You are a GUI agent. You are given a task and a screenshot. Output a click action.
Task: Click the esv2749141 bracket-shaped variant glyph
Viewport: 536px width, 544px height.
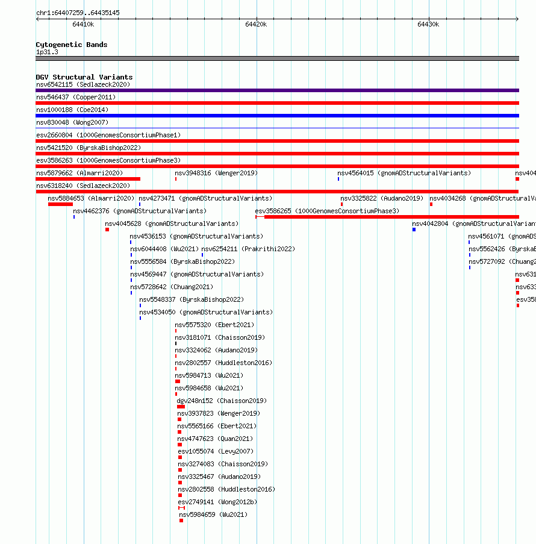pyautogui.click(x=181, y=508)
